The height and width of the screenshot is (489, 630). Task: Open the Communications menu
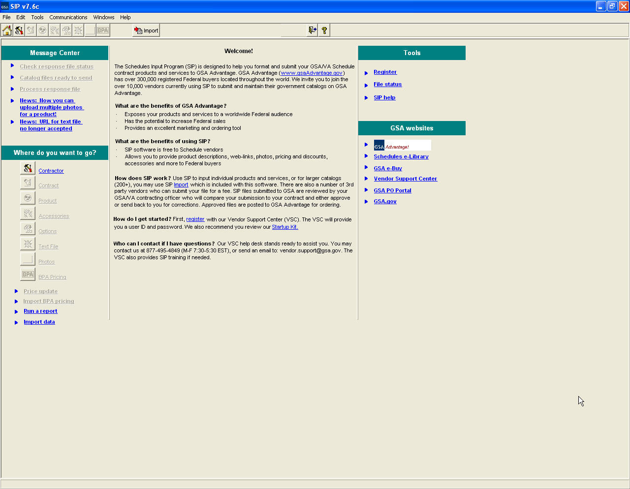(68, 17)
